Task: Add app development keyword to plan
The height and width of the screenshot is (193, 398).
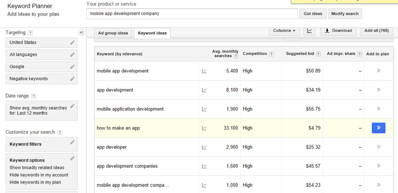Action: coord(379,90)
